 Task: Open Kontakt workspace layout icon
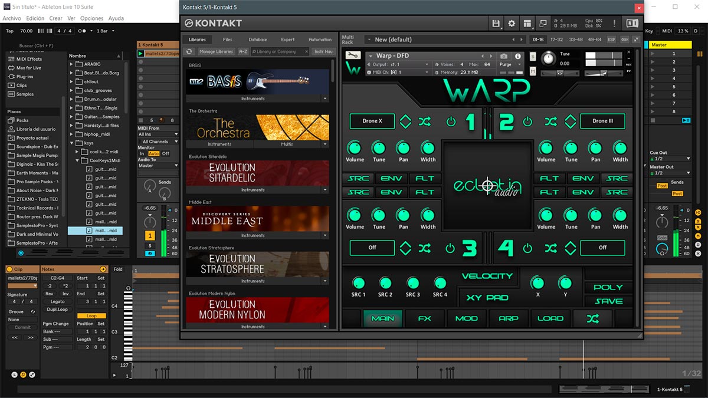tap(527, 24)
